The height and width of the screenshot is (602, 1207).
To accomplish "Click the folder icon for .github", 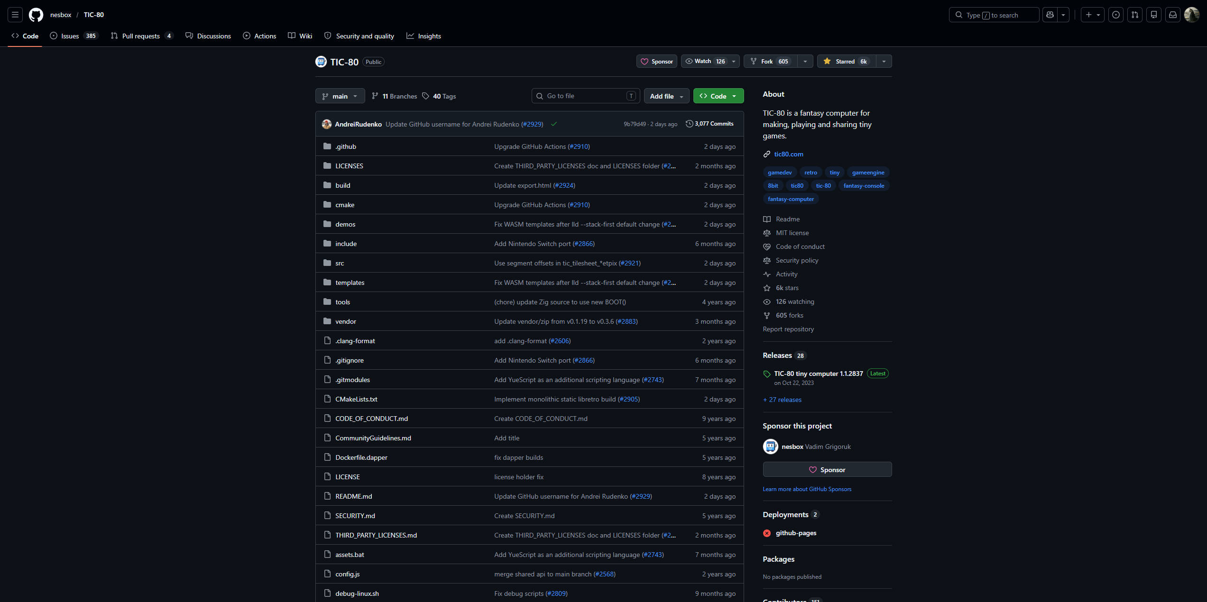I will [x=327, y=146].
